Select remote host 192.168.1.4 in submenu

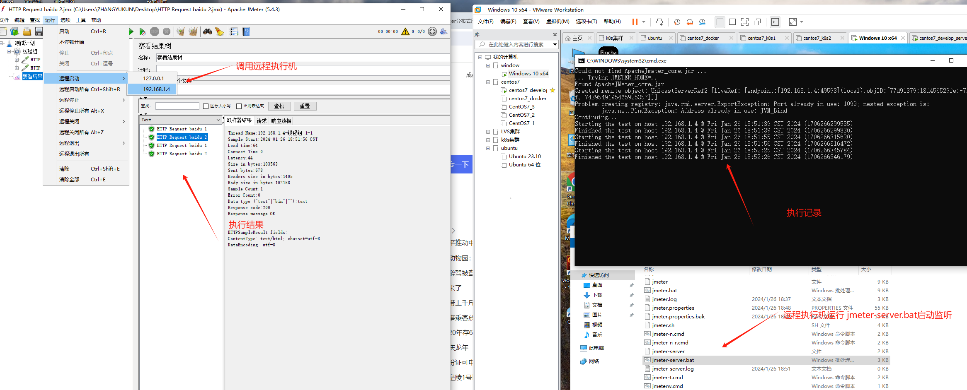coord(152,89)
